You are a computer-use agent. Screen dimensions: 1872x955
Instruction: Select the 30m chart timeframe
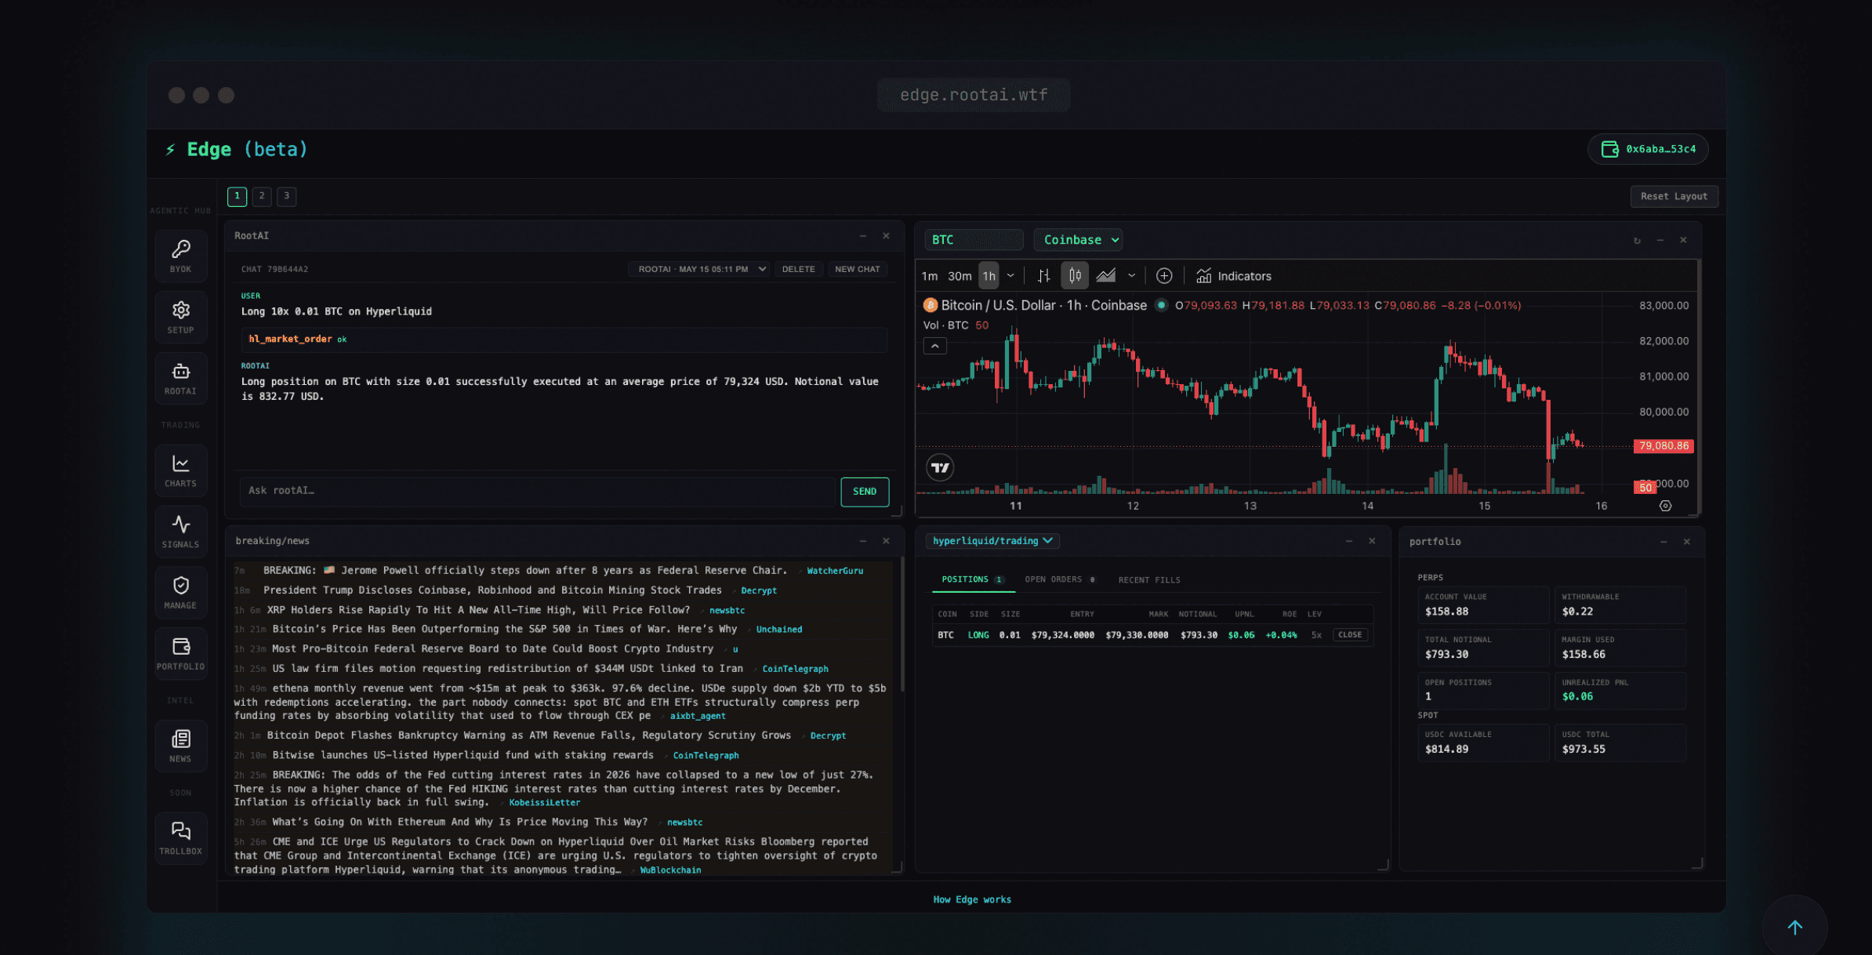tap(960, 276)
